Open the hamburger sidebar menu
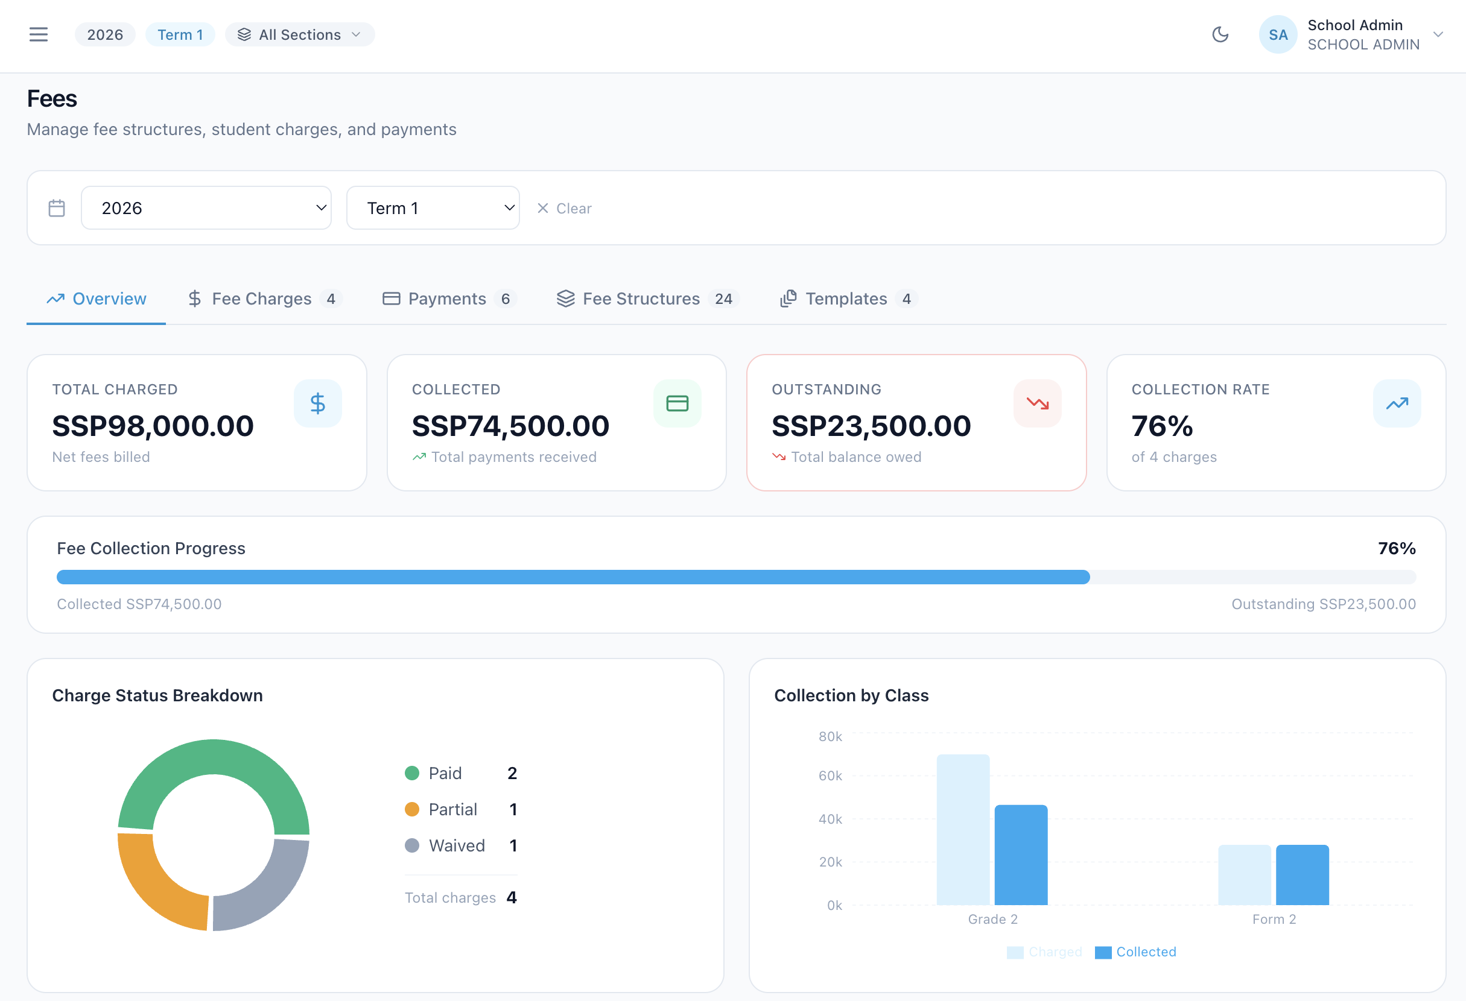 coord(39,34)
